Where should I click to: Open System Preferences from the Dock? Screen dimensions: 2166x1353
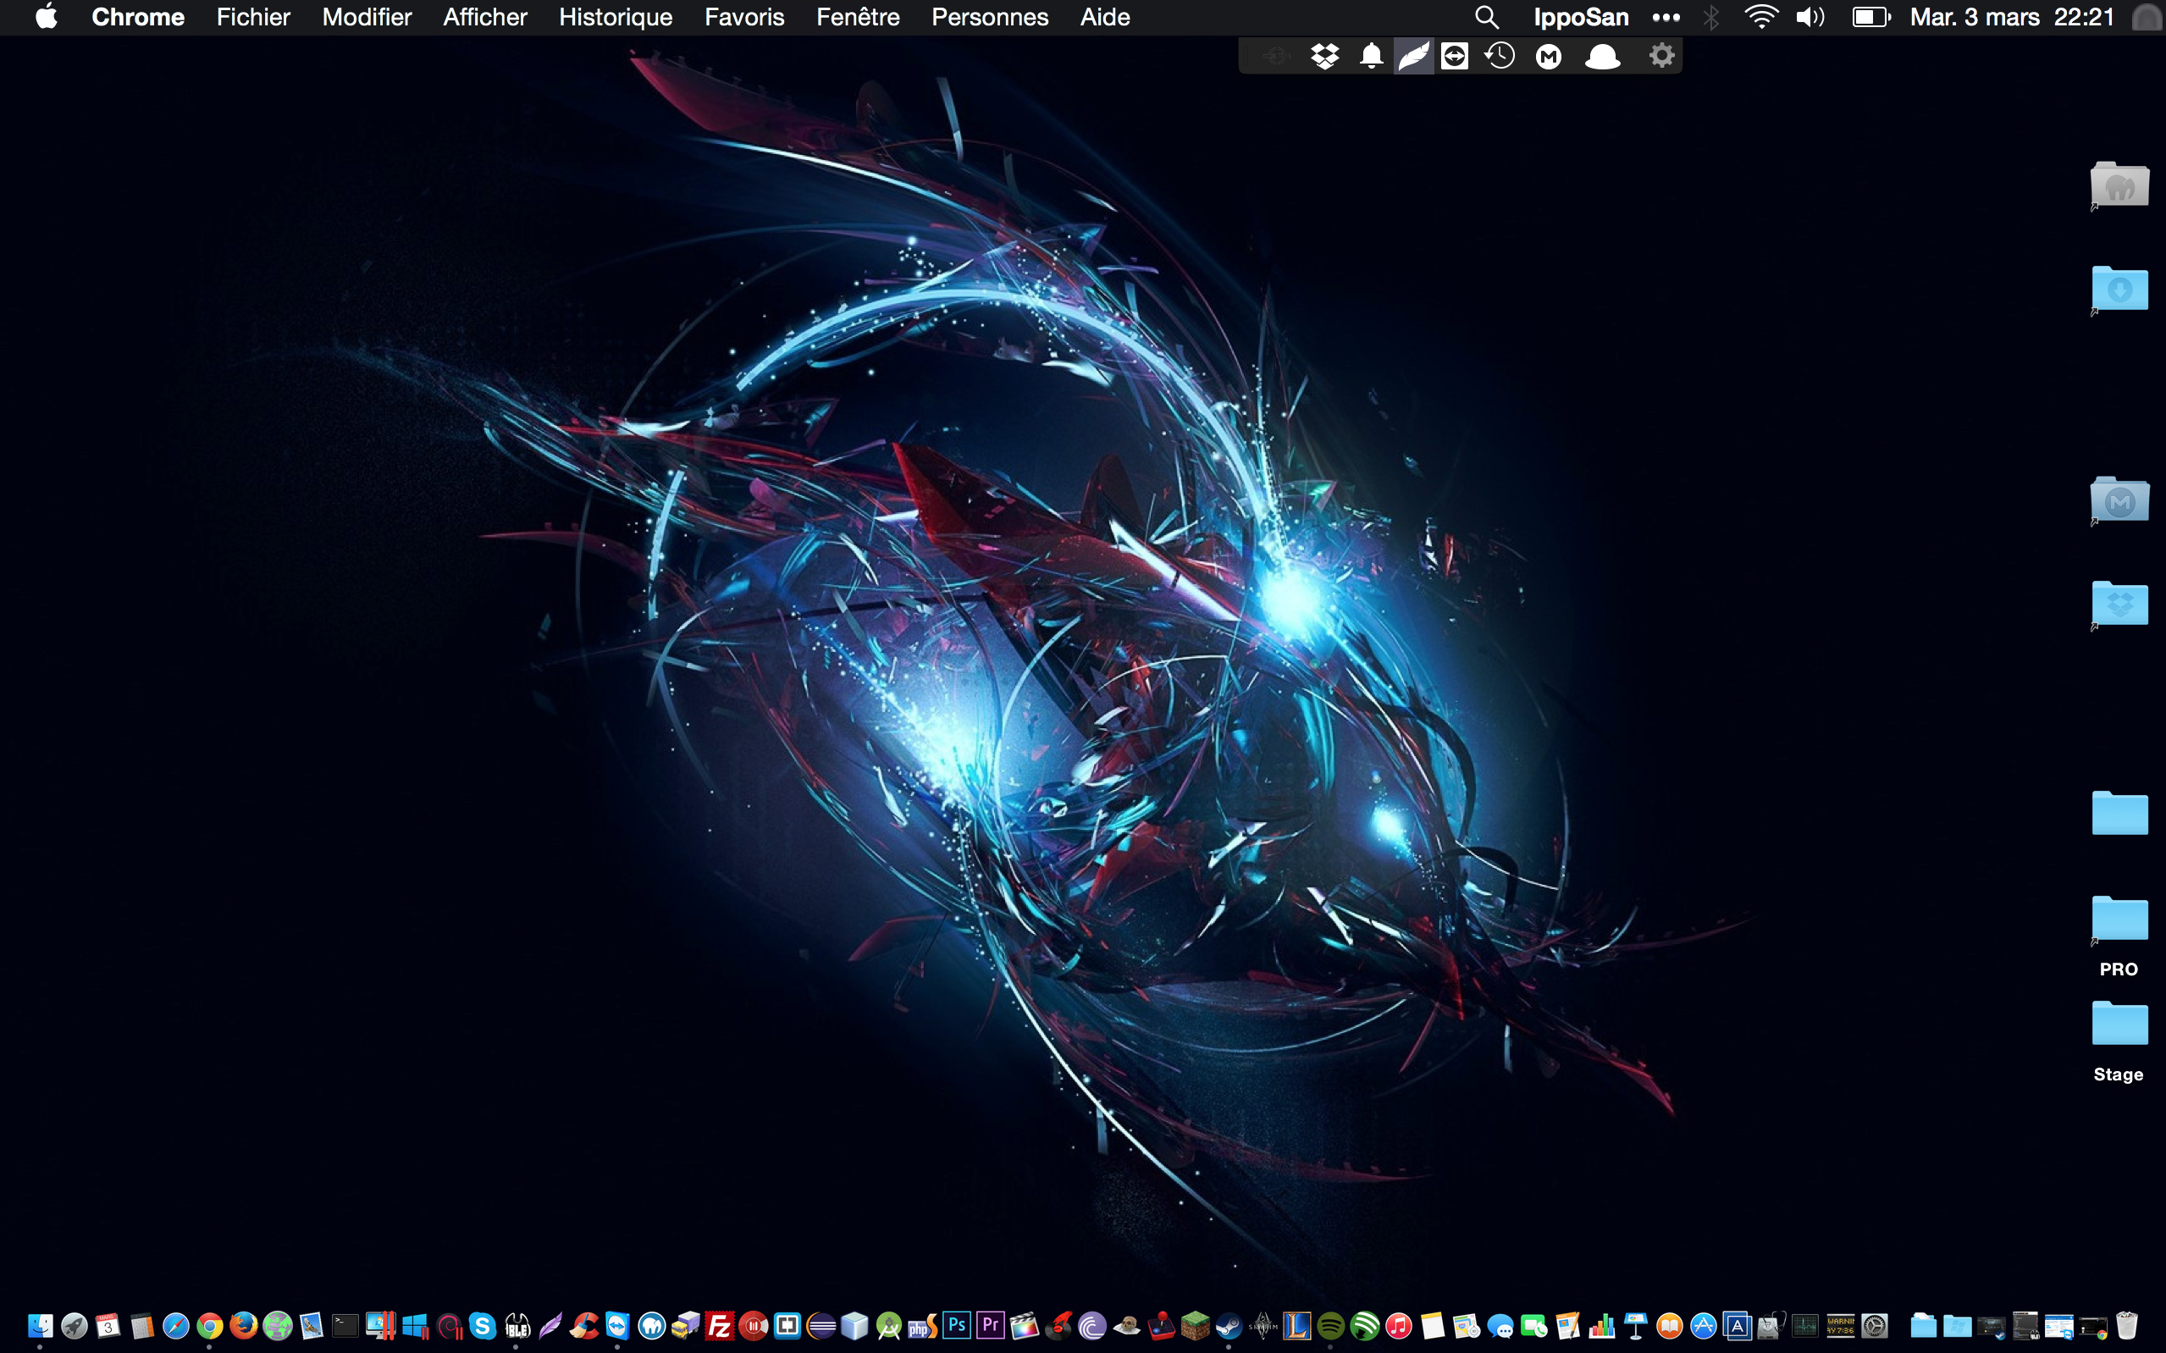pyautogui.click(x=1875, y=1326)
